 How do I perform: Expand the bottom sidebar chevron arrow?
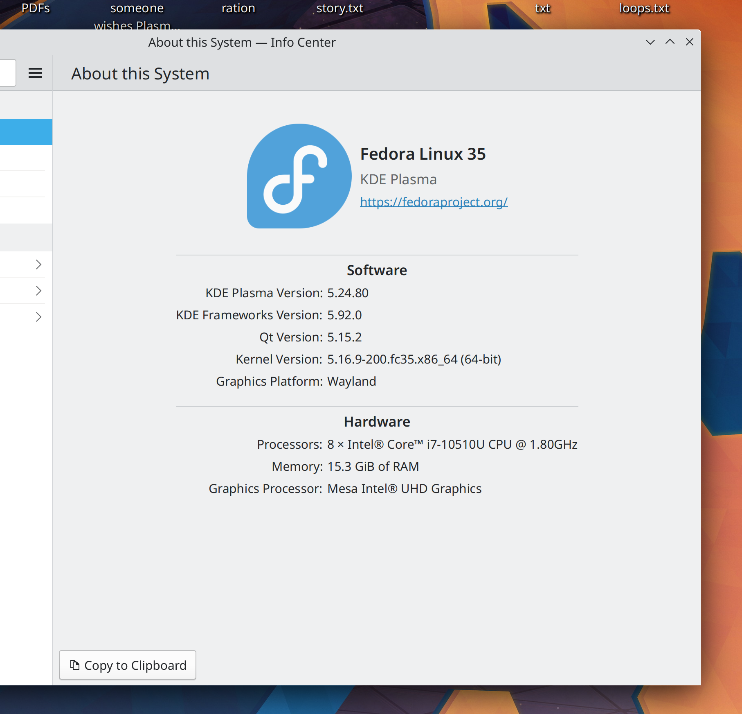click(x=38, y=317)
